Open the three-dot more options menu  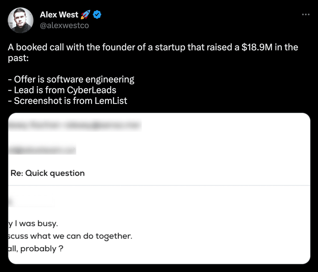306,15
